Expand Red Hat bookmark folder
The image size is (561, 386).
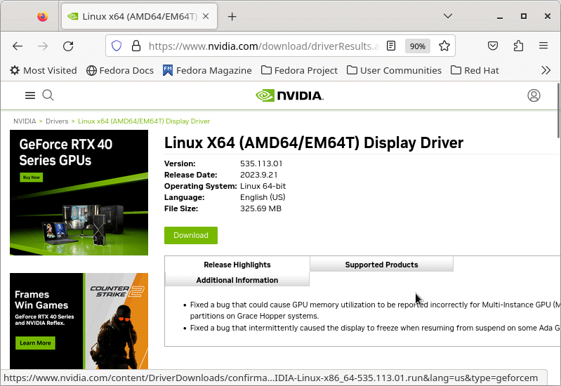475,70
